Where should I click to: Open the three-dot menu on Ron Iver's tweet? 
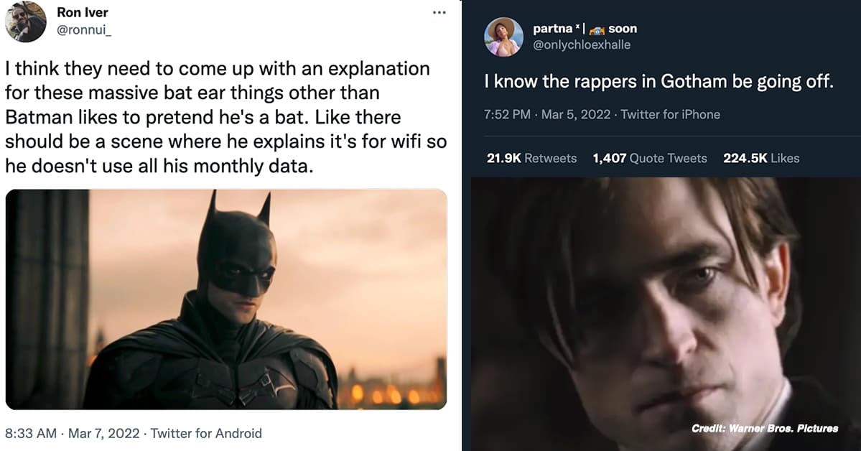[439, 11]
